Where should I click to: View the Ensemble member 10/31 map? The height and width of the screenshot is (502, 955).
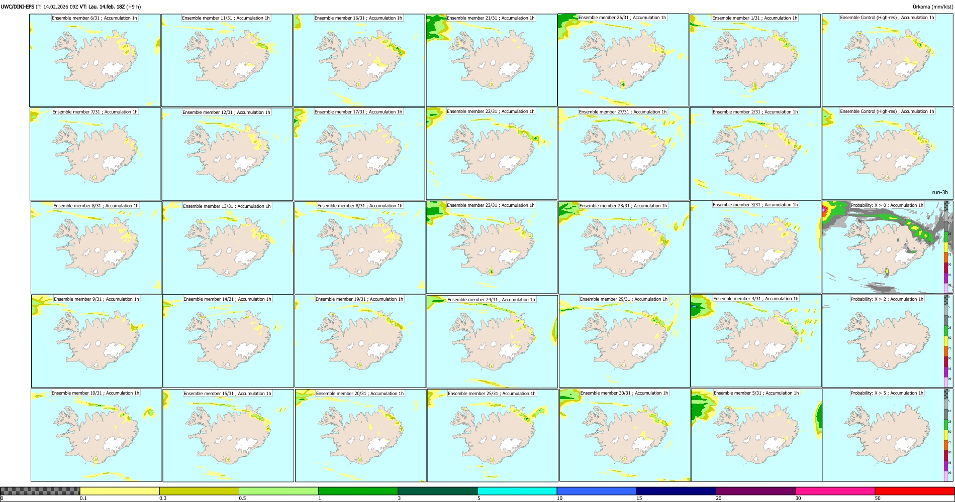click(97, 435)
